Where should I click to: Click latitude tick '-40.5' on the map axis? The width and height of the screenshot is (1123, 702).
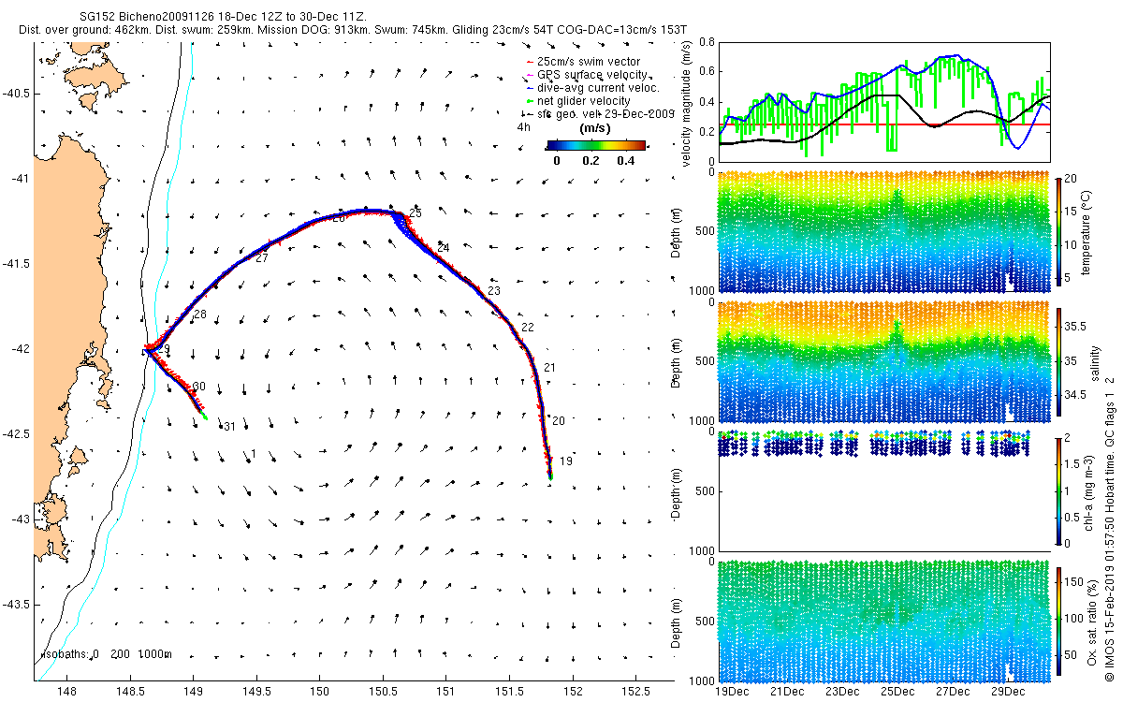point(16,94)
